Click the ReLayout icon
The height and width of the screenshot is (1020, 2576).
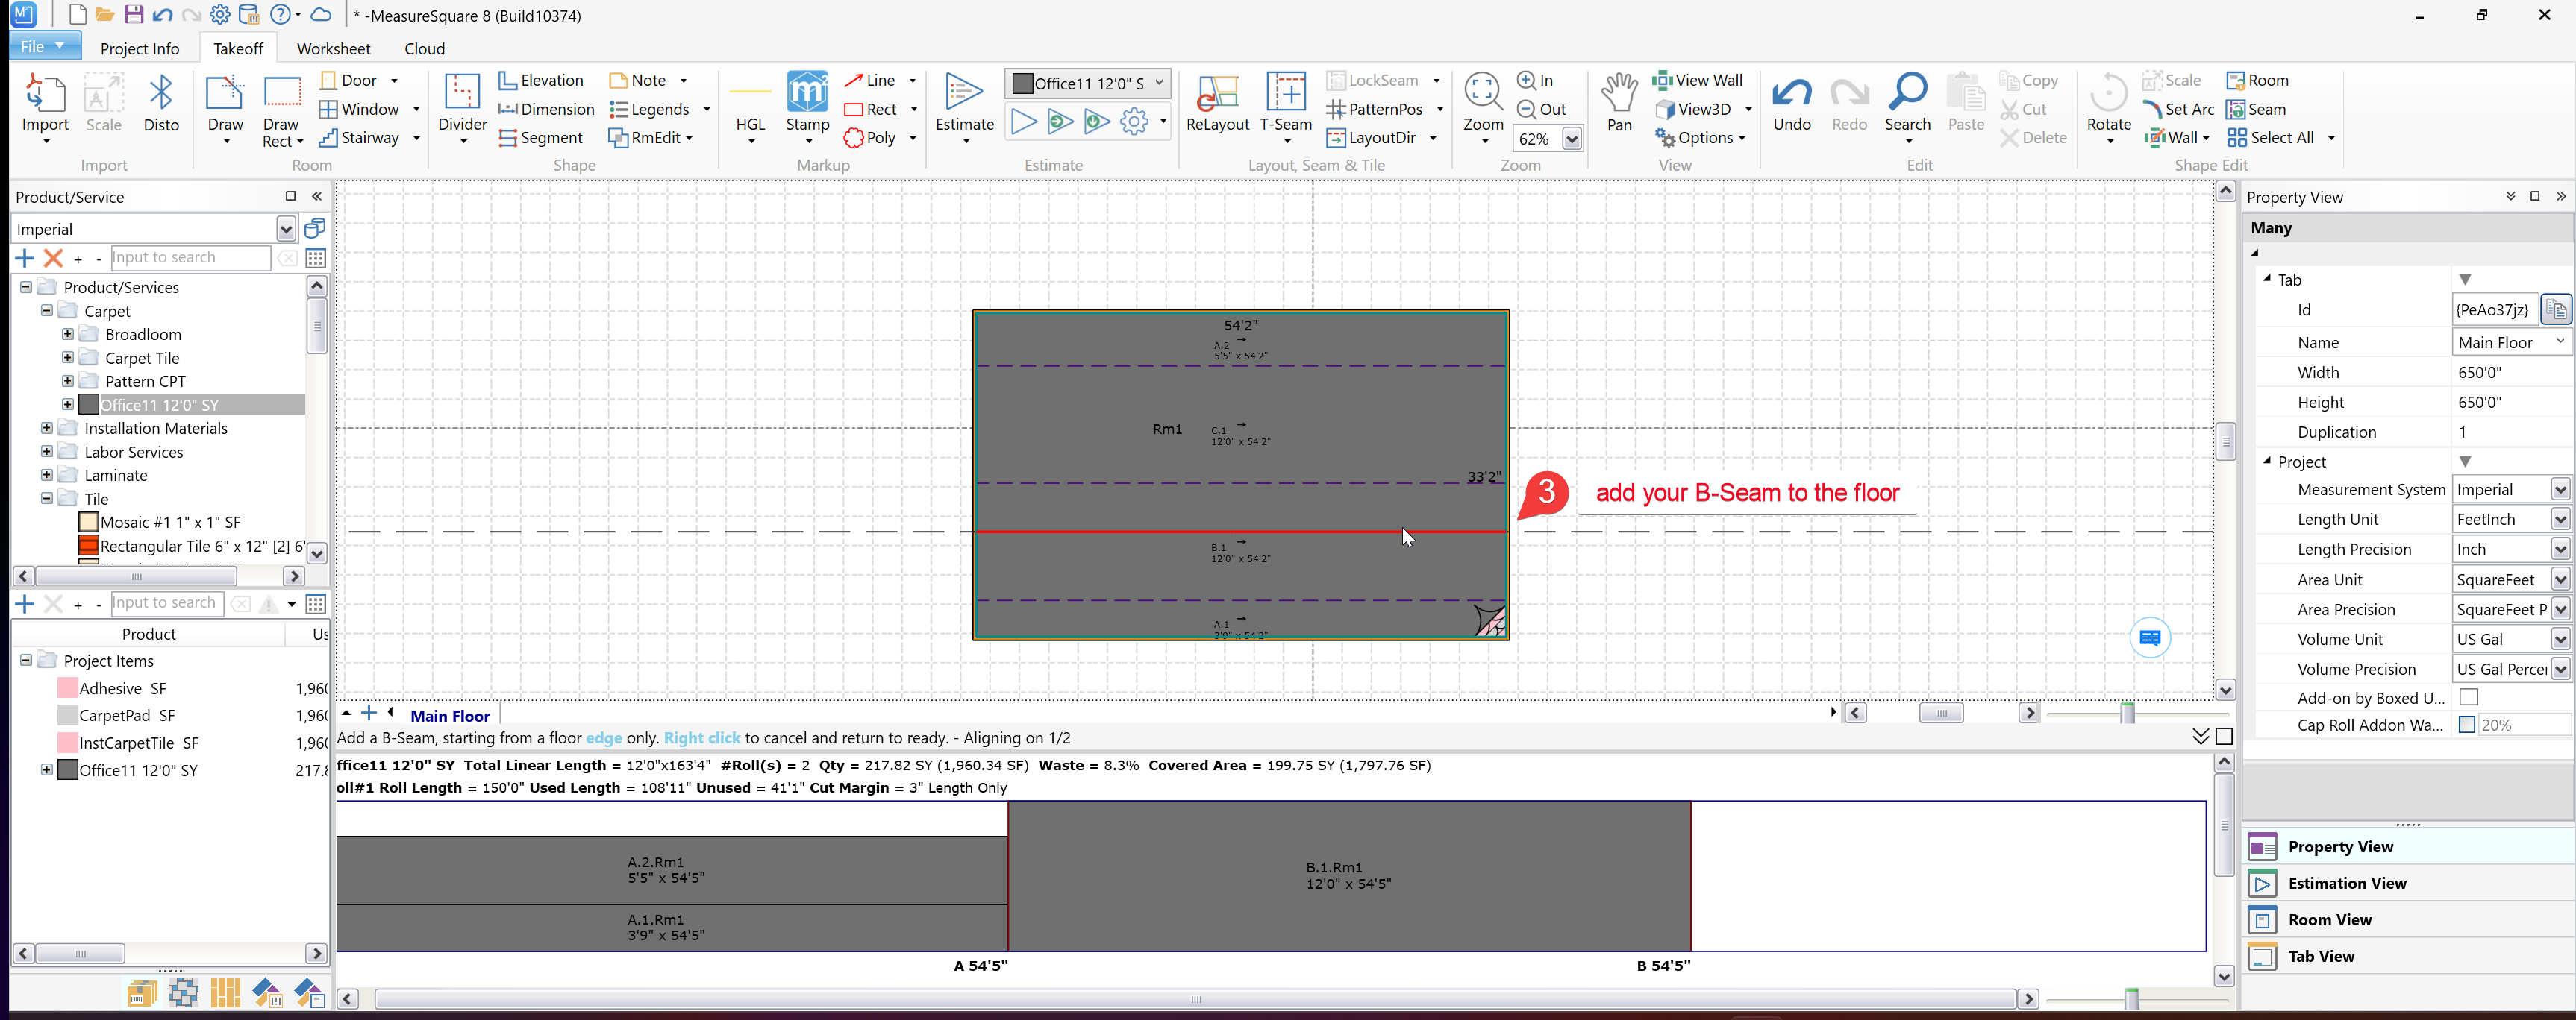click(x=1217, y=94)
